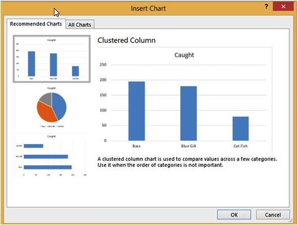Switch to the Recommended Charts tab

[36, 24]
